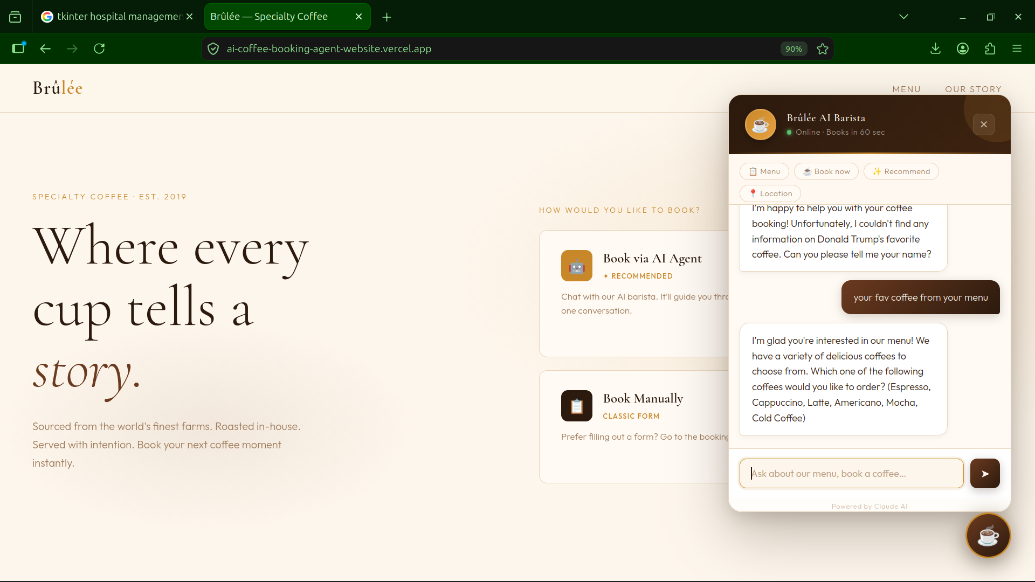Viewport: 1035px width, 582px height.
Task: Switch to the Brûlée — Specialty Coffee tab
Action: tap(287, 17)
